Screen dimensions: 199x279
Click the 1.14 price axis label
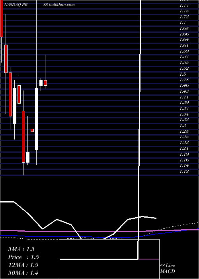[184, 166]
